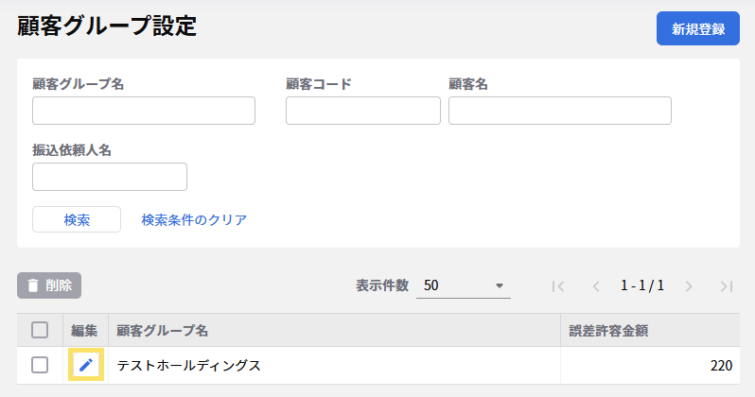Jump to the last page of results
This screenshot has height=397, width=755.
click(x=726, y=285)
